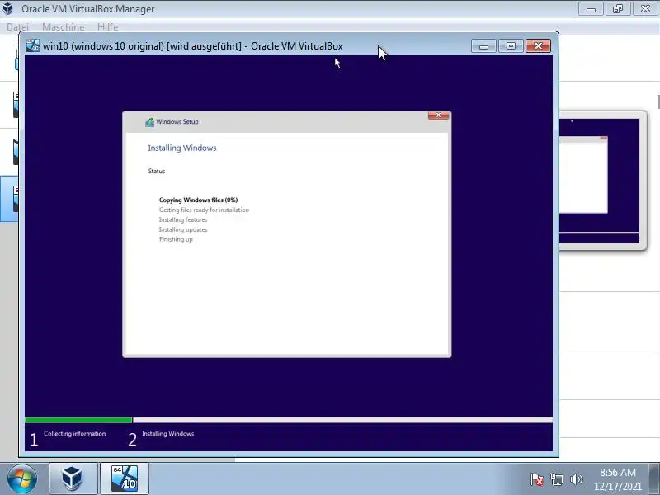Click the 'Status' label in setup
This screenshot has width=660, height=495.
click(157, 171)
